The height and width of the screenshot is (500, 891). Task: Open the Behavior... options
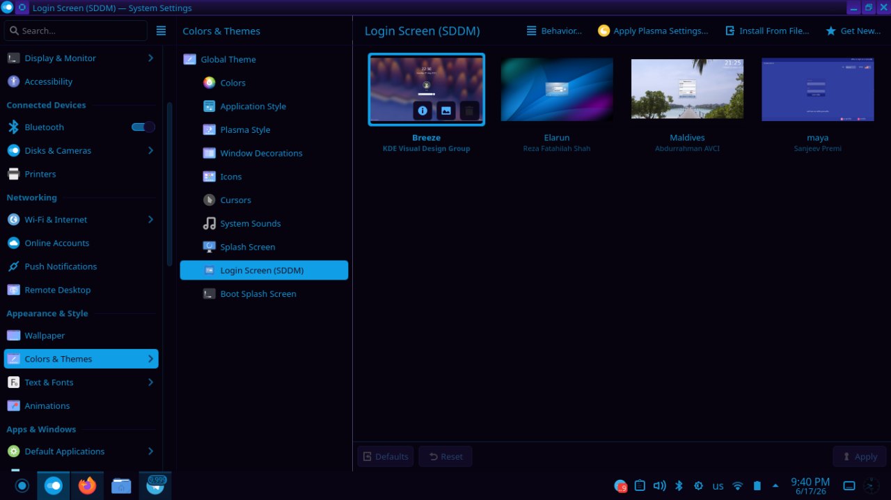(554, 31)
